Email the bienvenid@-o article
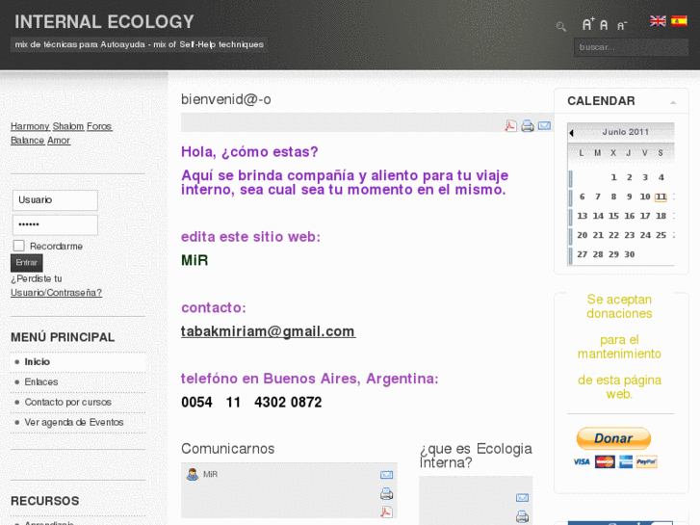This screenshot has height=525, width=700. [x=544, y=126]
